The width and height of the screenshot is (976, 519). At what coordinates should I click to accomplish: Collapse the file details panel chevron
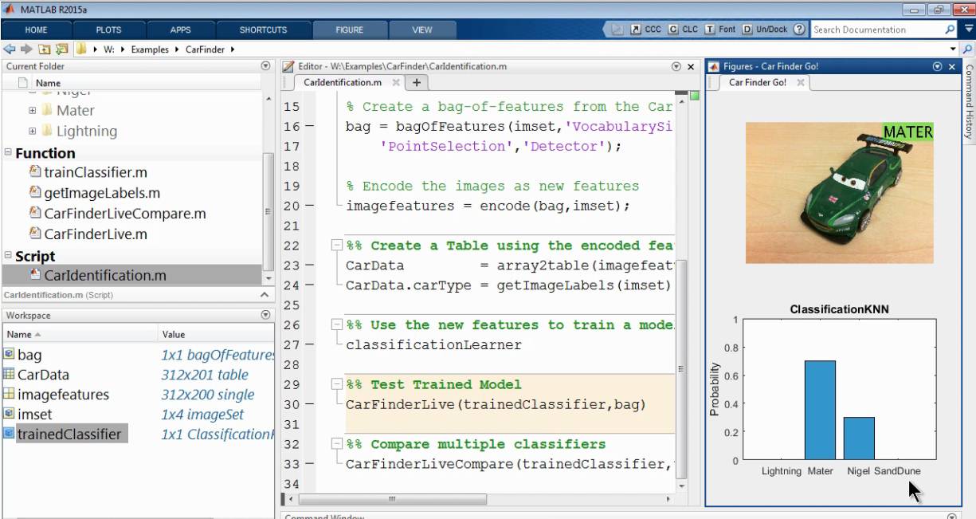265,295
